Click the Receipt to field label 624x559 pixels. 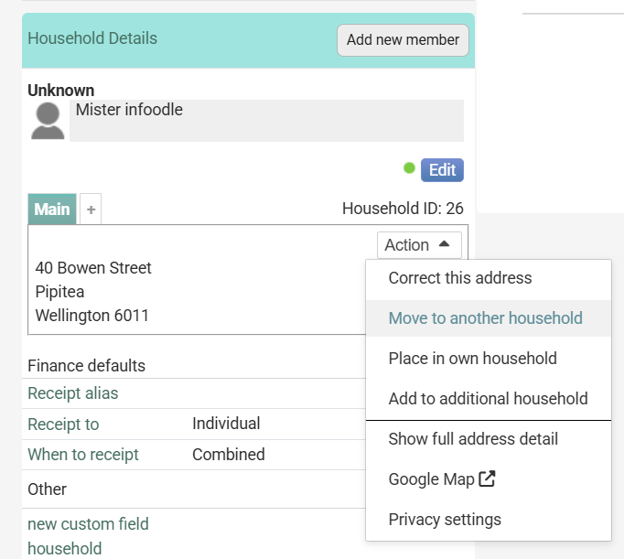[x=63, y=425]
